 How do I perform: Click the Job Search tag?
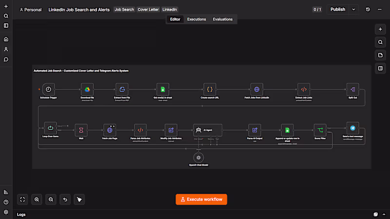click(124, 9)
